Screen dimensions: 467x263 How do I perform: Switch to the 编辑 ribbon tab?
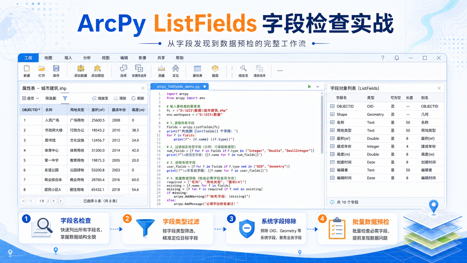(x=124, y=58)
